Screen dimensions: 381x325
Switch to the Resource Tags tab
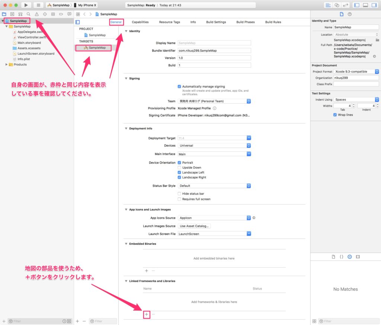pos(170,22)
